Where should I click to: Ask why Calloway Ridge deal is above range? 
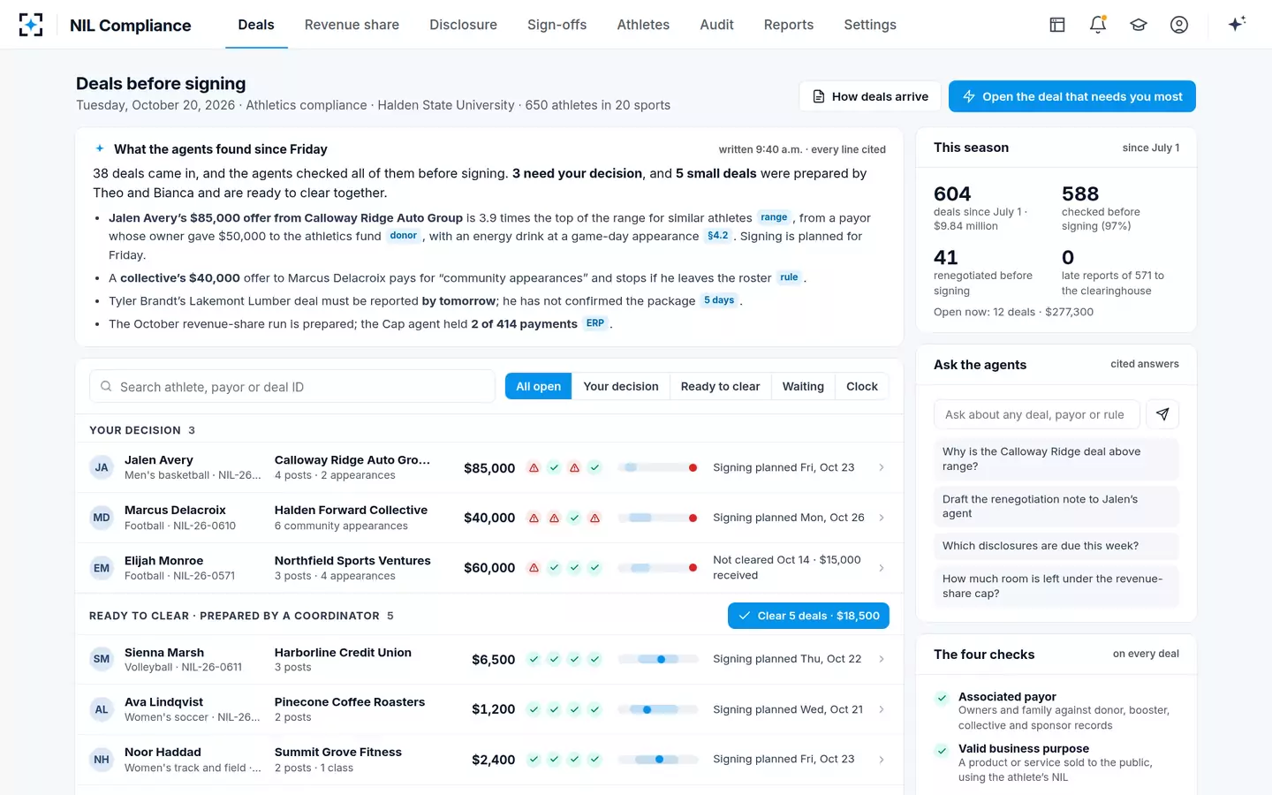(1056, 458)
